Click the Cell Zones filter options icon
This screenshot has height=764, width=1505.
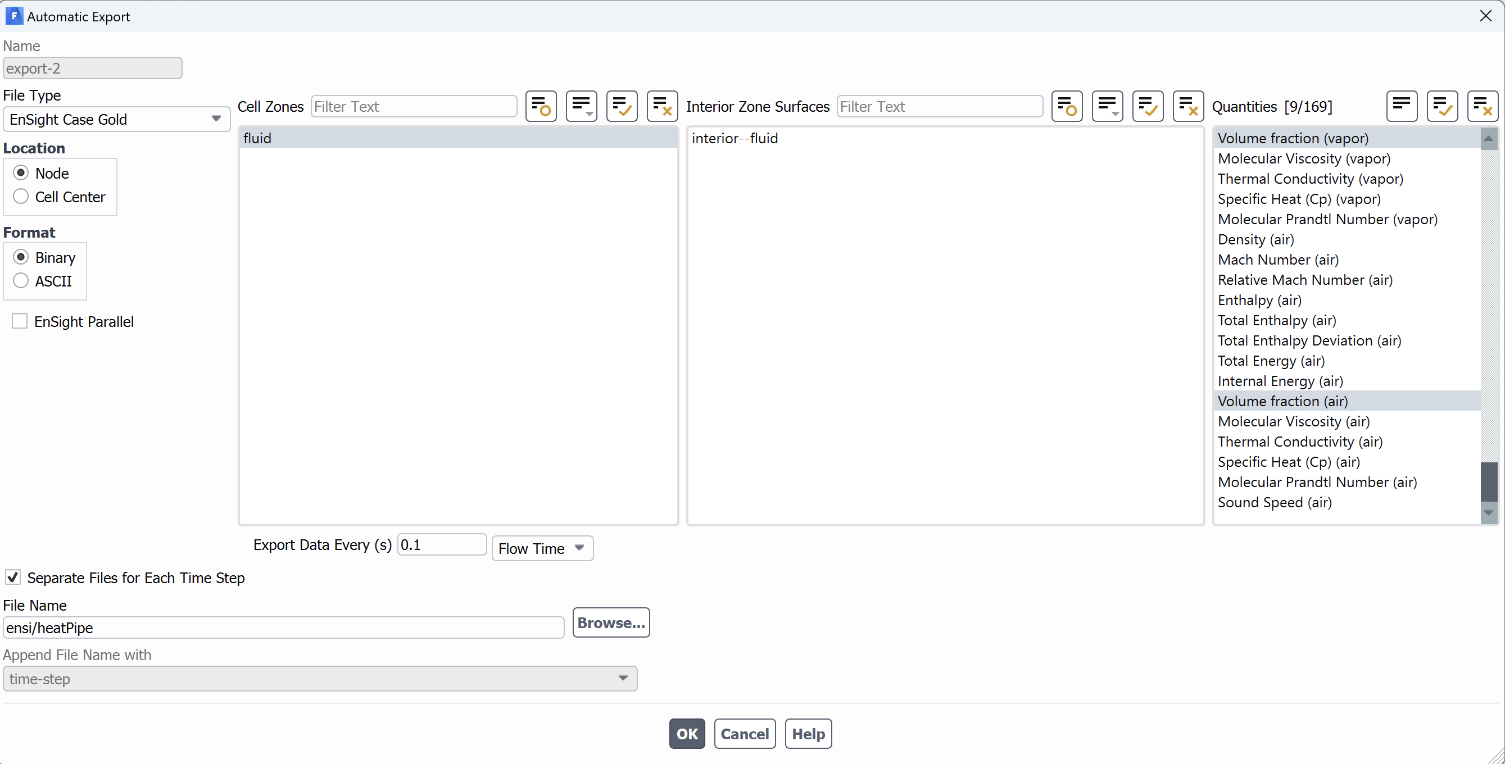click(x=541, y=106)
